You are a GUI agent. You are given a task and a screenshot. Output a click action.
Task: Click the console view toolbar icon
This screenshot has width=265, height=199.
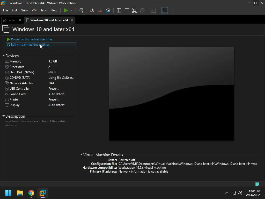(153, 10)
